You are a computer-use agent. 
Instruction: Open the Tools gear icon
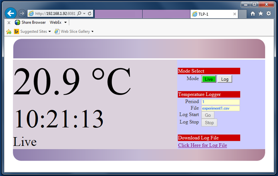coord(269,14)
